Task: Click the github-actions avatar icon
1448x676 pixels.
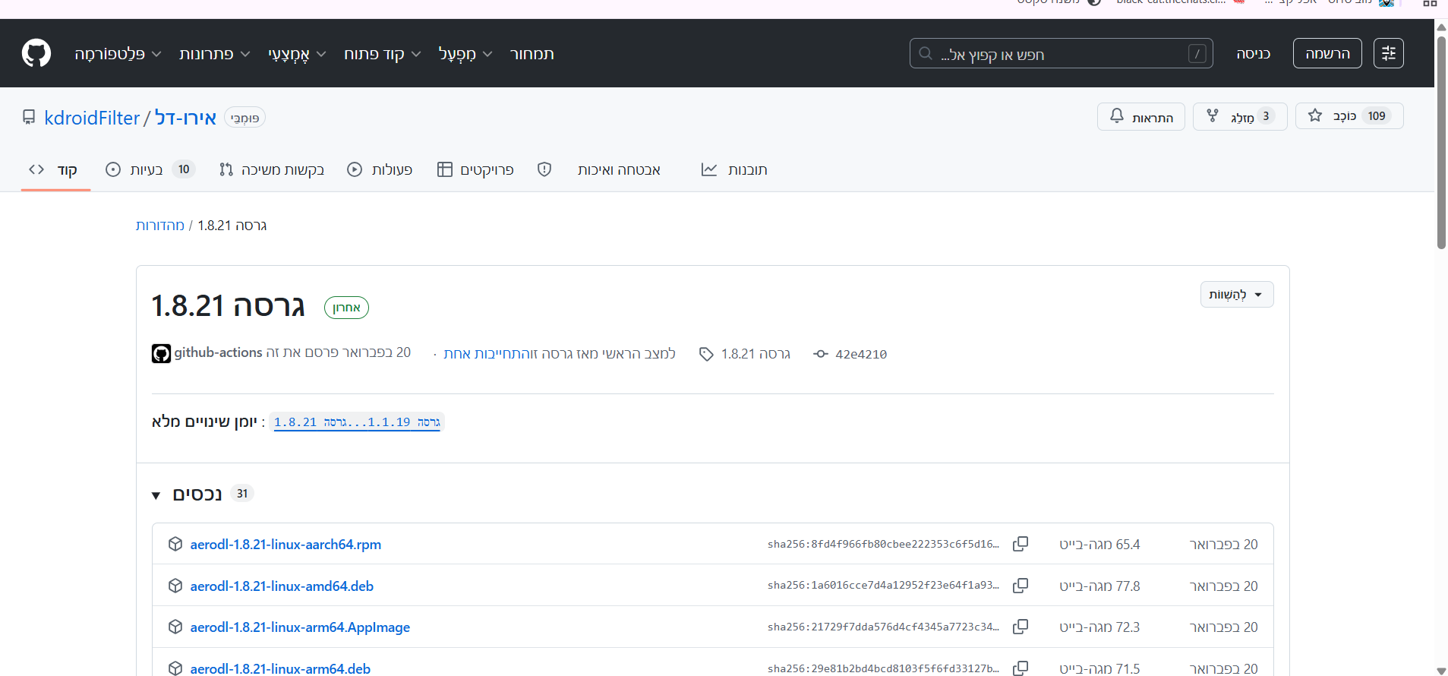Action: pos(161,353)
